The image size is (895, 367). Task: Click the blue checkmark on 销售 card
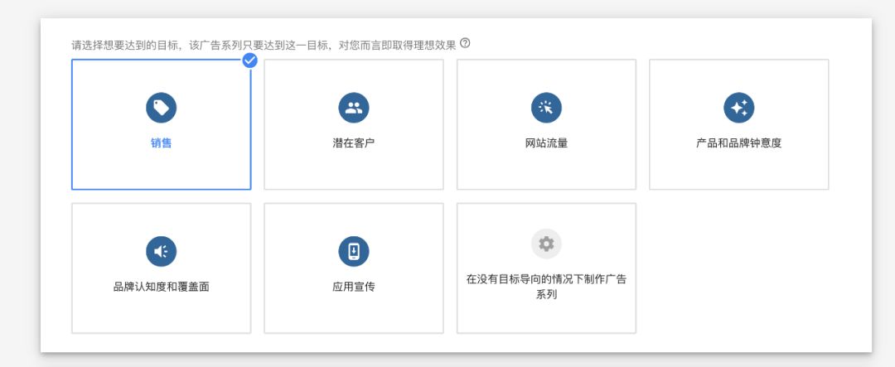(x=249, y=60)
